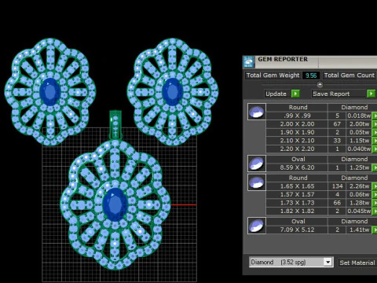Select the 1.73 X 1.73 size cell

pos(297,203)
